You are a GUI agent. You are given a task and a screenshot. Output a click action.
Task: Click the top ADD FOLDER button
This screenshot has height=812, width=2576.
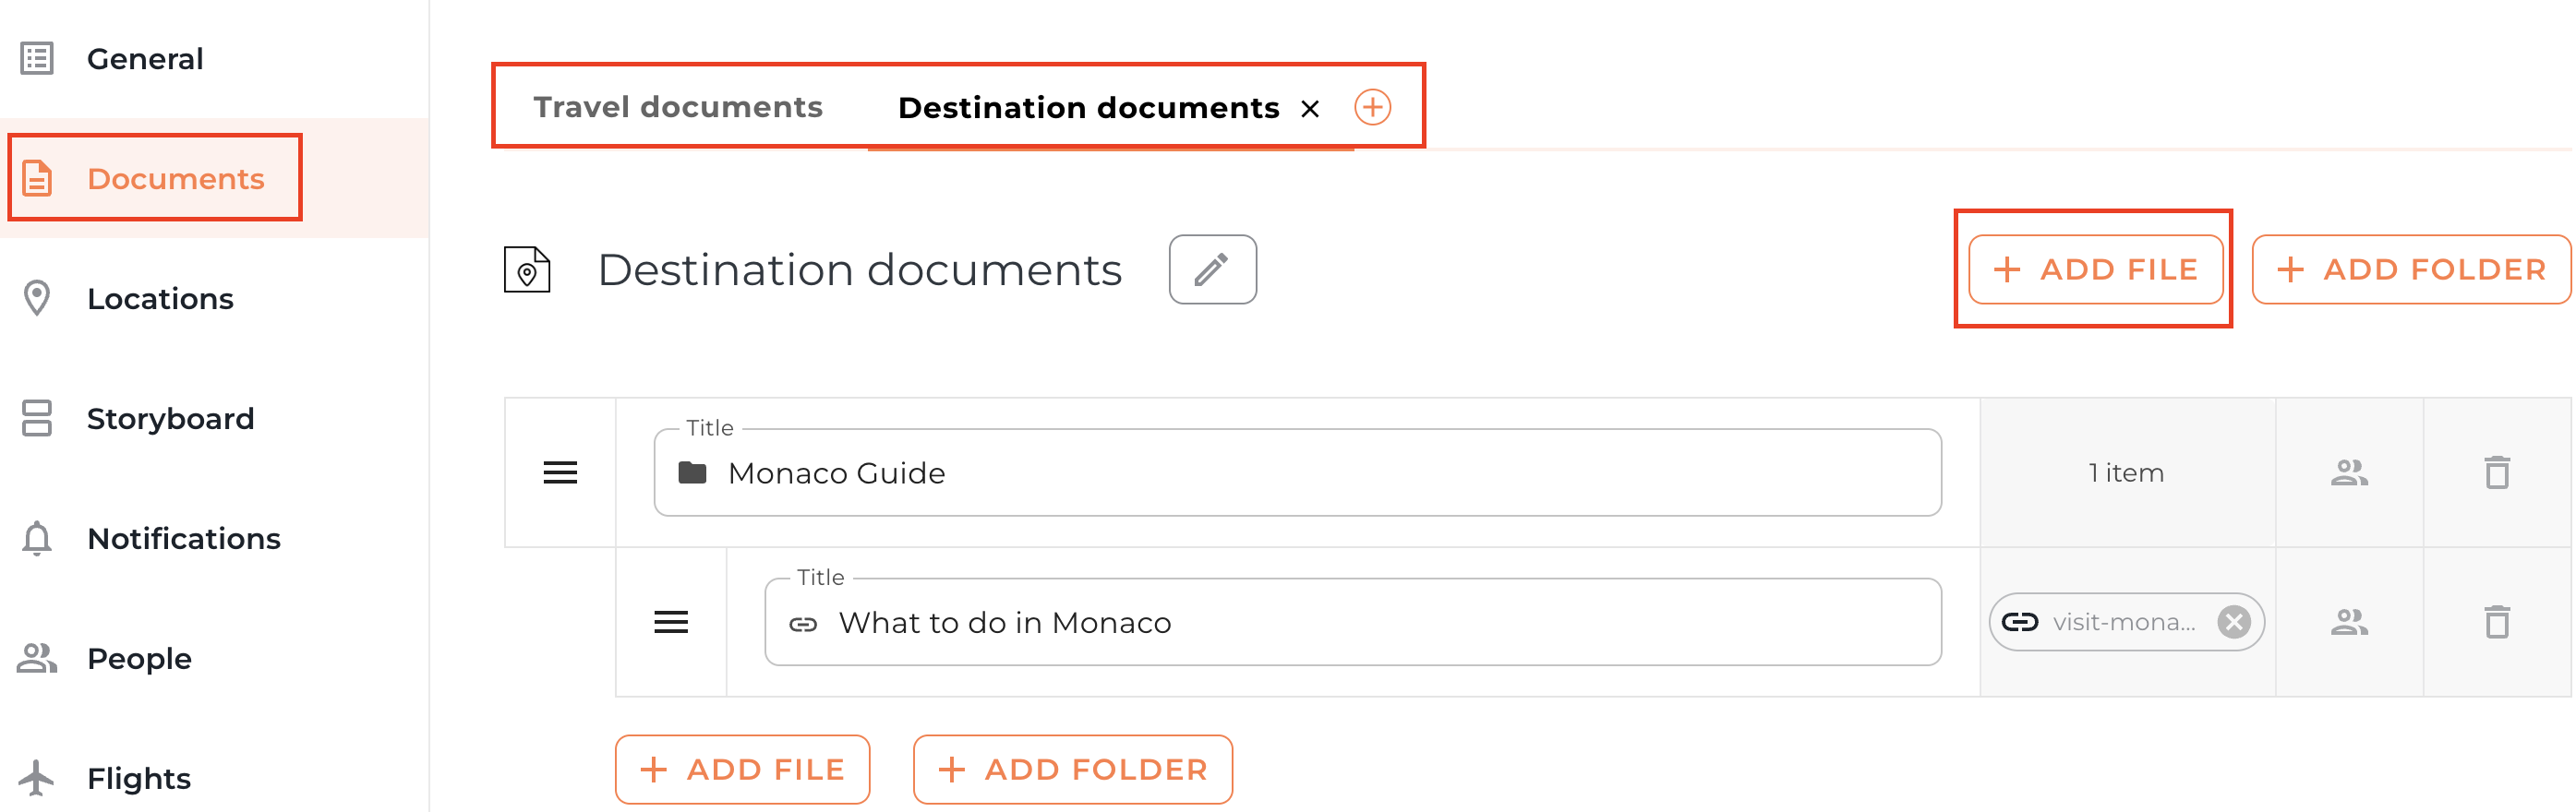pos(2410,269)
